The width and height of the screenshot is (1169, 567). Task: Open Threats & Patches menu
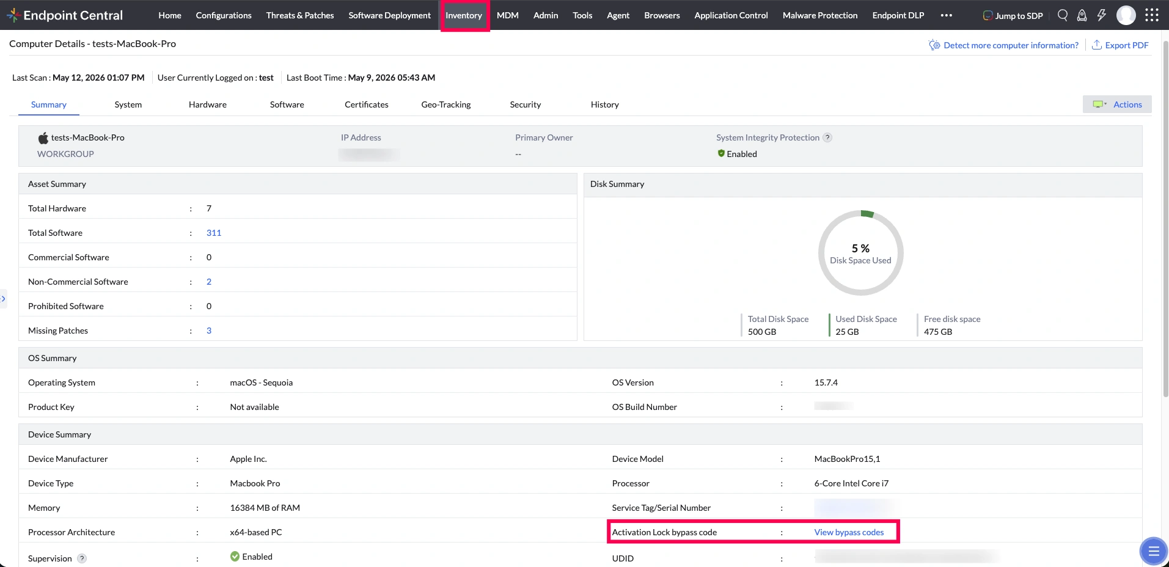[x=300, y=15]
